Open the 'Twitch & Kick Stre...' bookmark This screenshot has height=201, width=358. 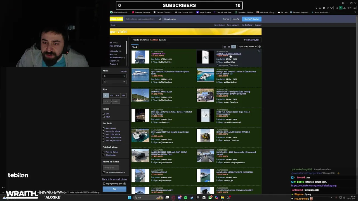223,12
